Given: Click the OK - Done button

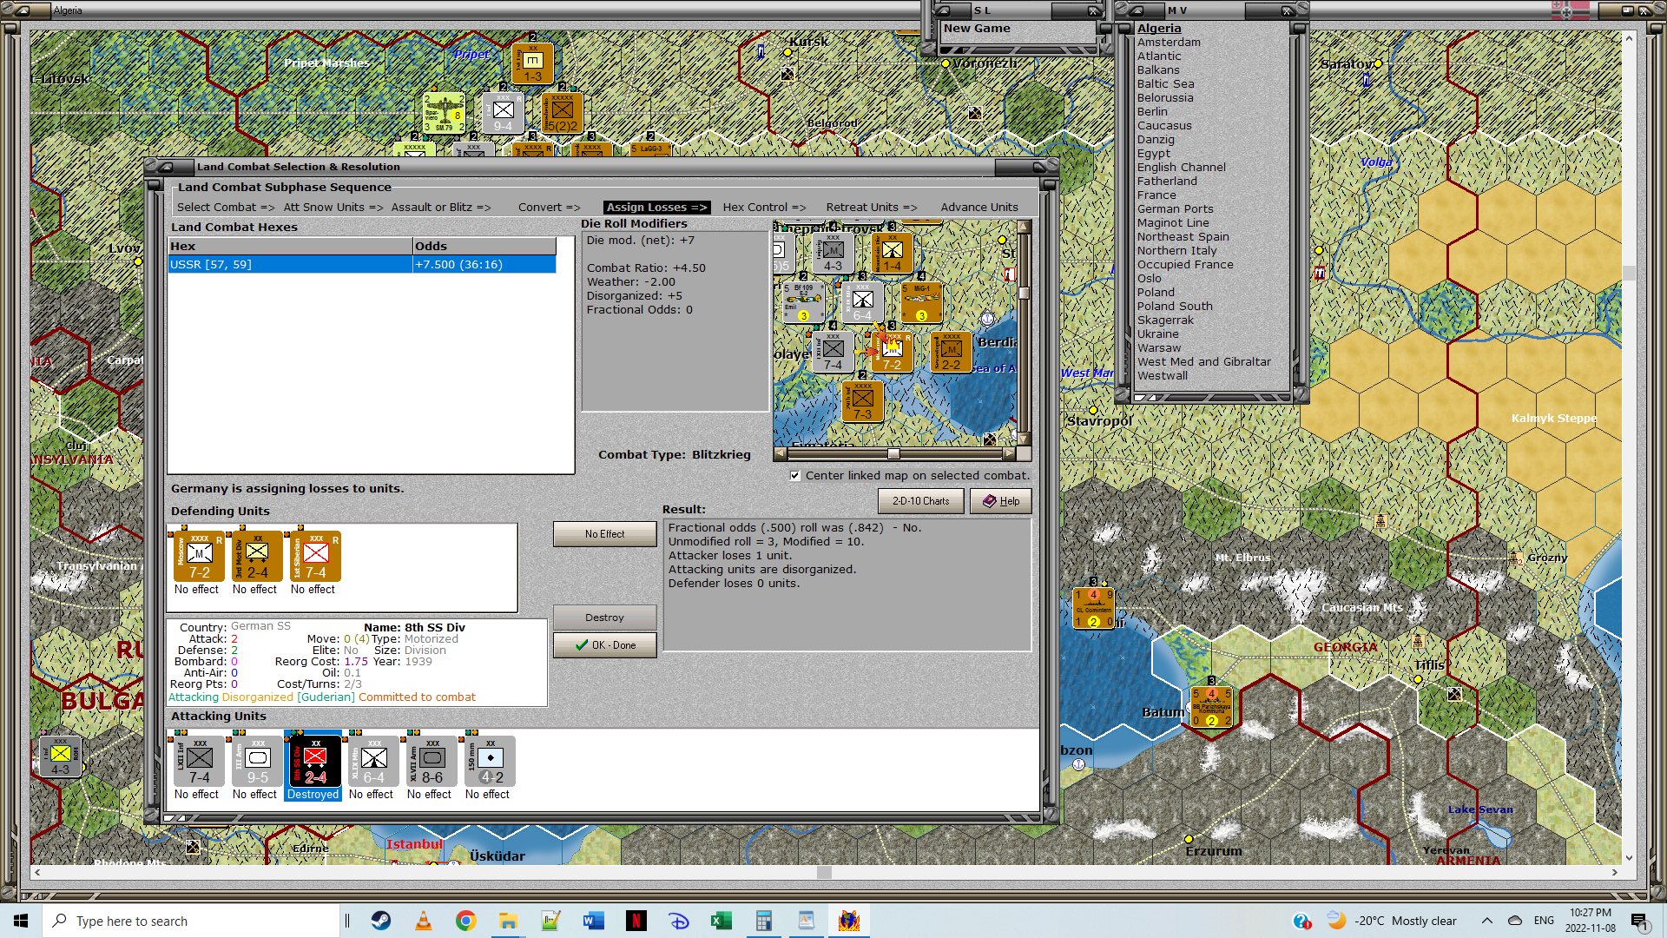Looking at the screenshot, I should 604,645.
